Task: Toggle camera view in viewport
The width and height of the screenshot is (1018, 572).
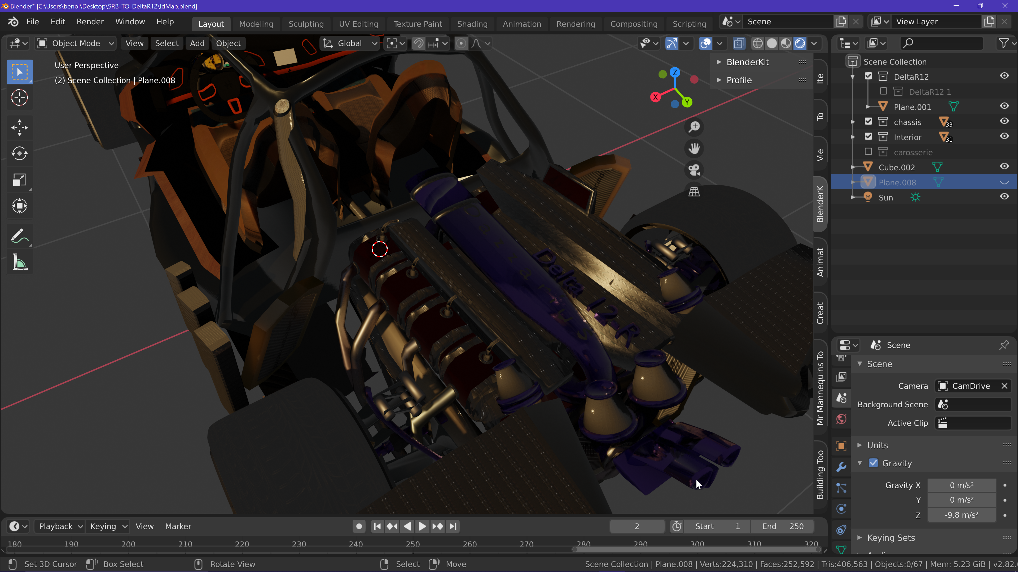Action: click(x=694, y=170)
